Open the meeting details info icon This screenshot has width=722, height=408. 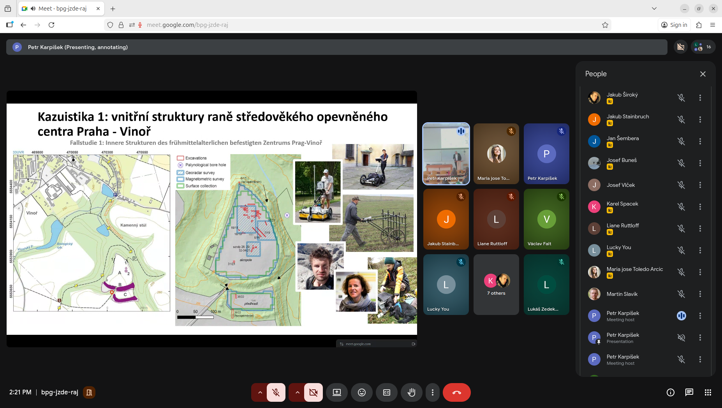coord(670,392)
